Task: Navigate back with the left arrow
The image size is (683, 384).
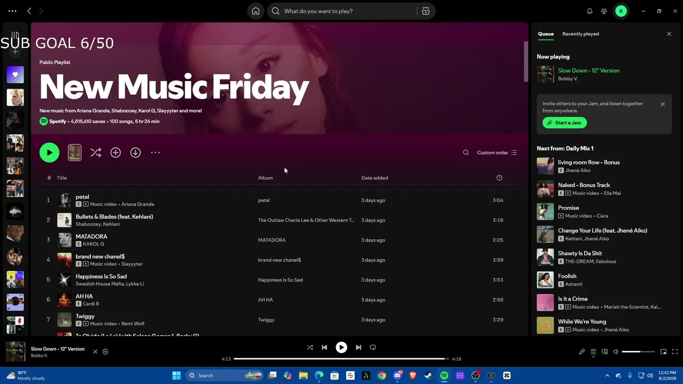Action: coord(29,11)
